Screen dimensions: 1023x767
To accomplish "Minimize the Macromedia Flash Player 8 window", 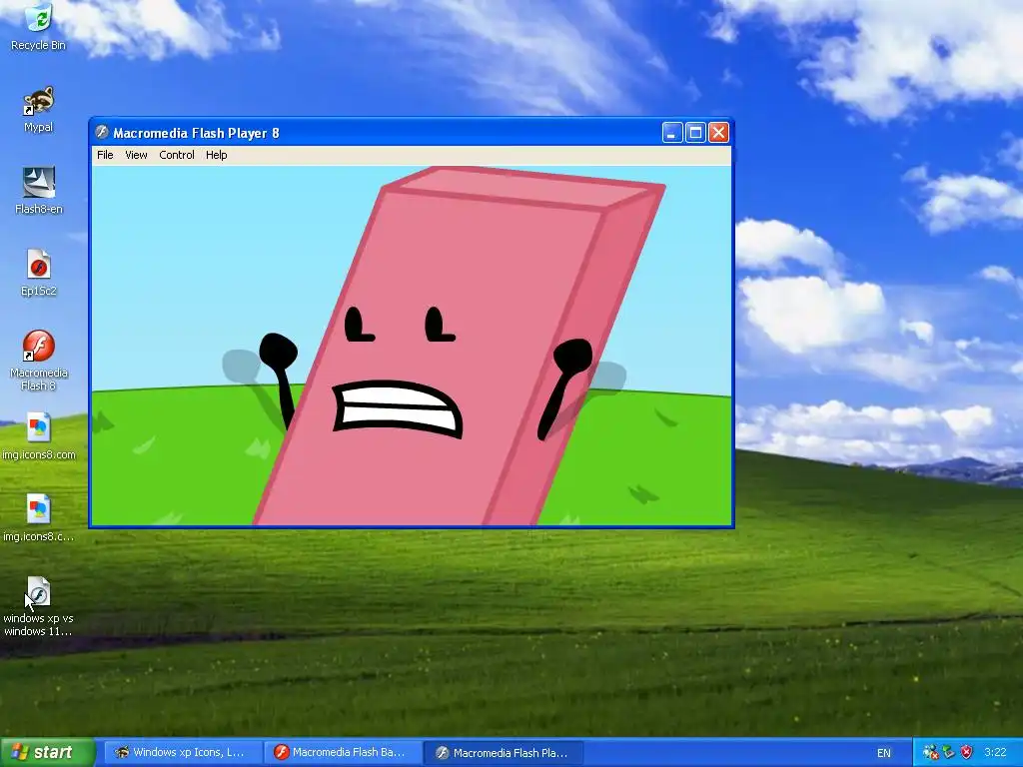I will click(x=672, y=133).
